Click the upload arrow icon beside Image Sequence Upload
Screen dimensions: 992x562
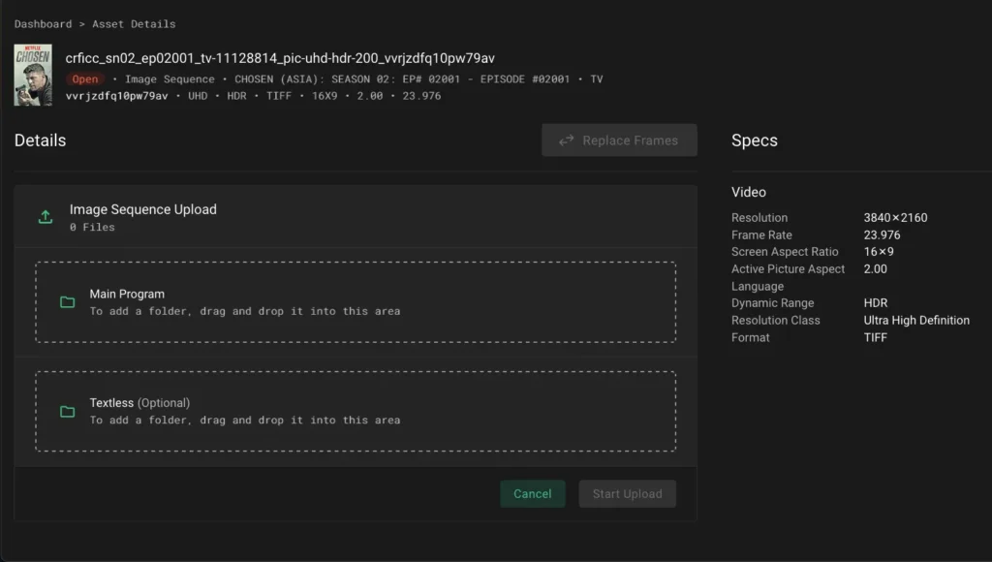[x=45, y=217]
